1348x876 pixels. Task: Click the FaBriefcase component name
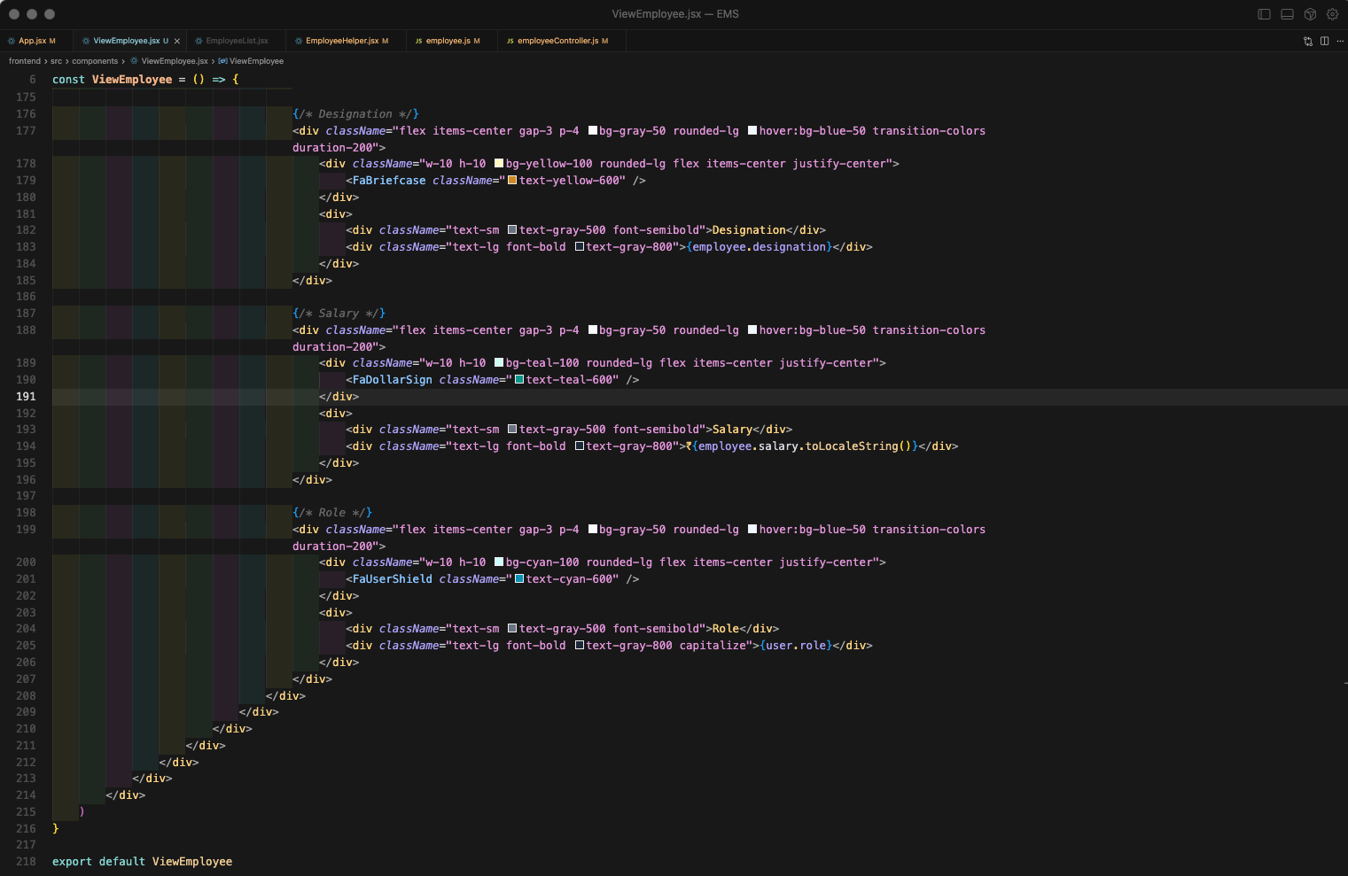[x=389, y=181]
